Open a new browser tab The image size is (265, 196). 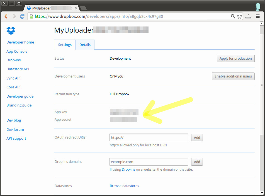[83, 8]
